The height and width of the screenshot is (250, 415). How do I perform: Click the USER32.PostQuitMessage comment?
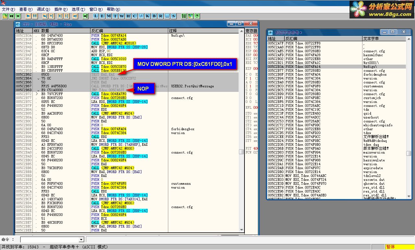[192, 86]
